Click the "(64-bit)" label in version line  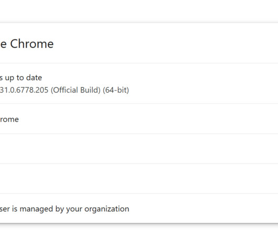click(x=116, y=90)
